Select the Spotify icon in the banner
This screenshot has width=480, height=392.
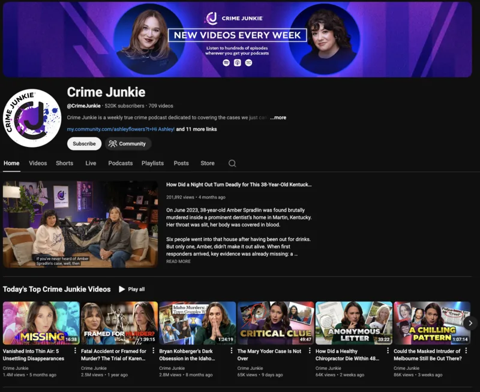pos(226,62)
